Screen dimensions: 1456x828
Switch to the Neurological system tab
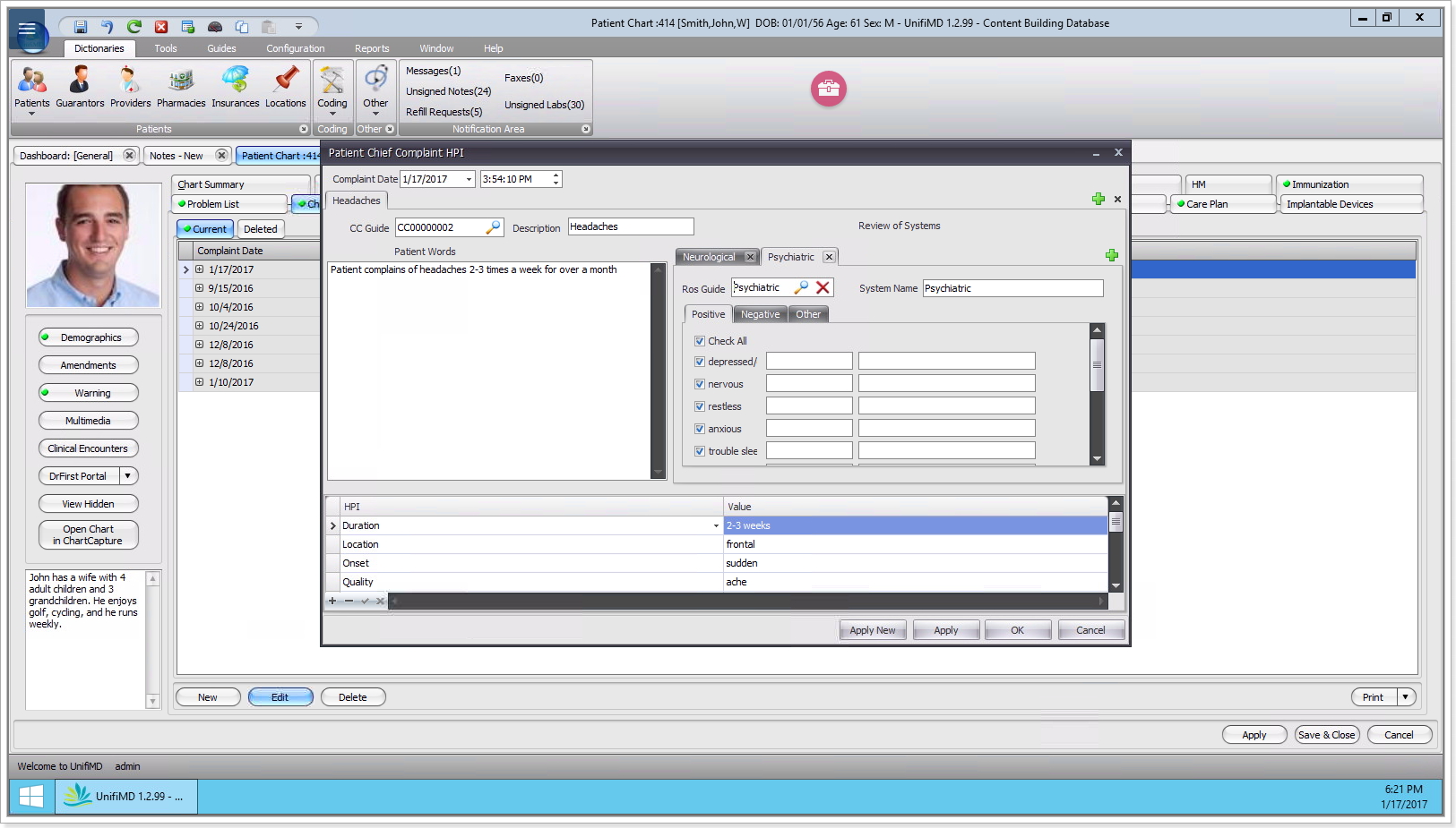click(709, 257)
